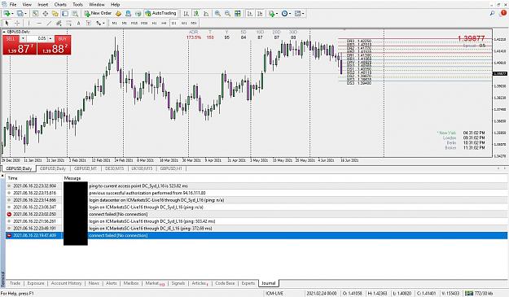Switch to bar chart display
The image size is (509, 297).
(186, 14)
